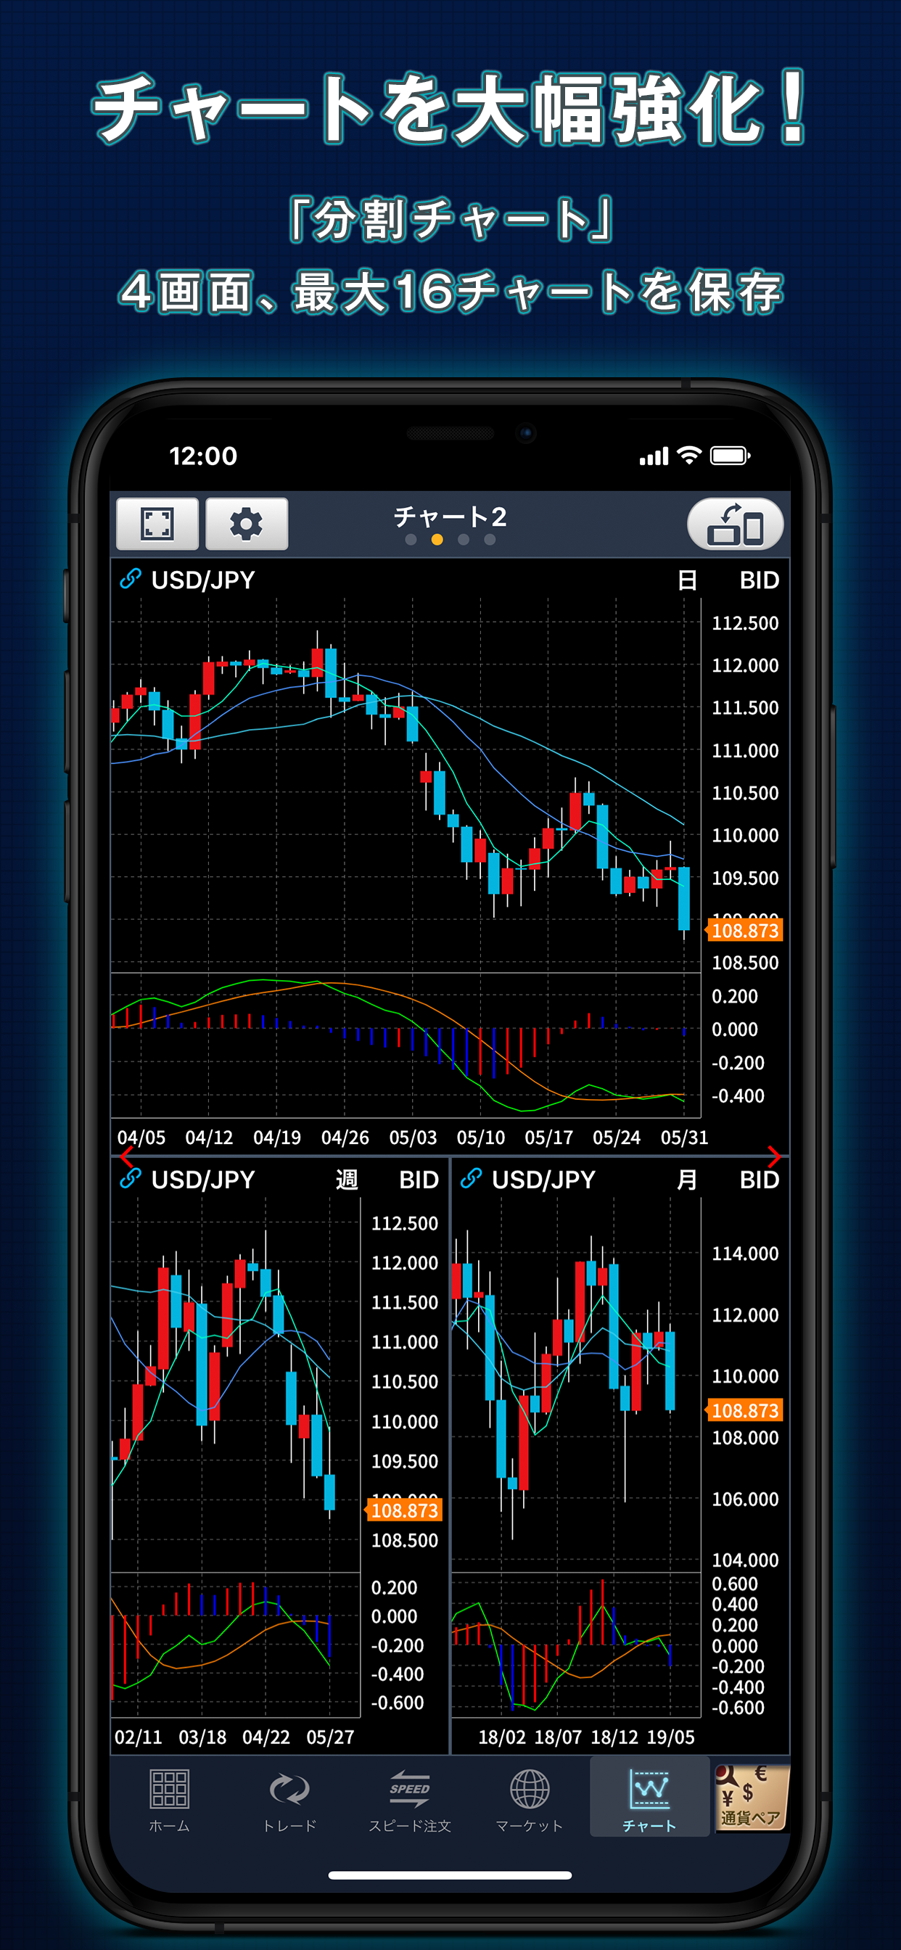Image resolution: width=901 pixels, height=1950 pixels.
Task: Tap the link icon on daily USD/JPY chart
Action: coord(131,579)
